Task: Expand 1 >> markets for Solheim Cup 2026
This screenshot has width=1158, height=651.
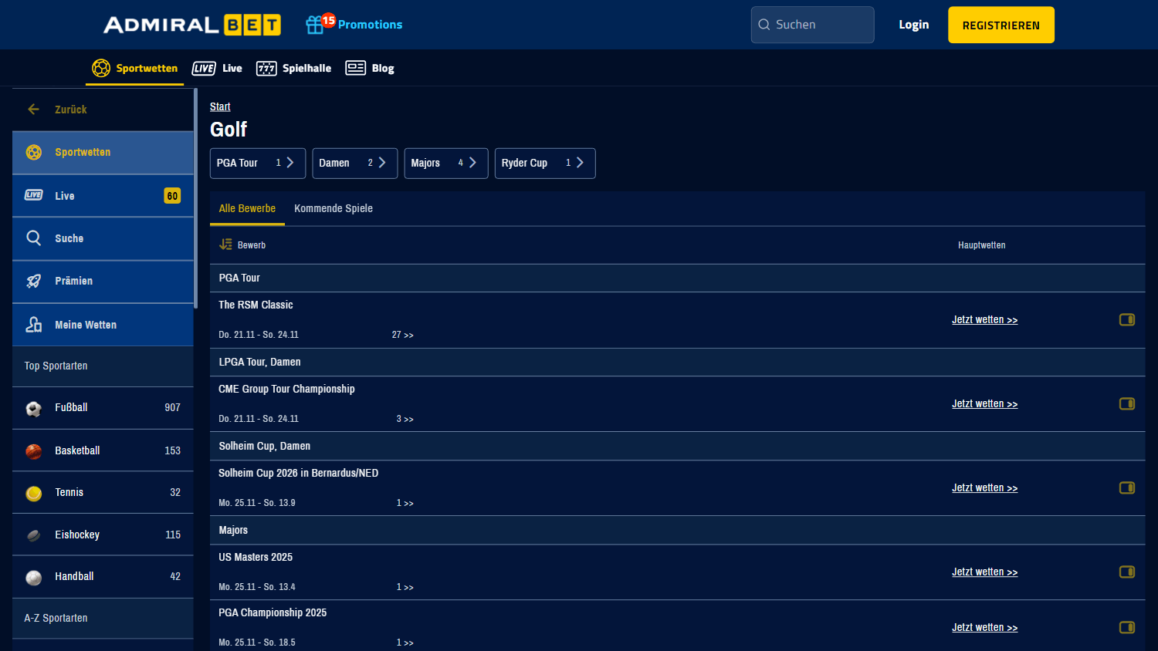Action: [x=405, y=503]
